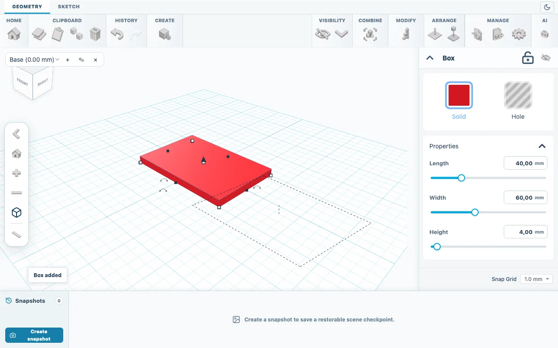Open the Snap Grid 1.0 mm dropdown
Screen dimensions: 558x348
coord(537,279)
